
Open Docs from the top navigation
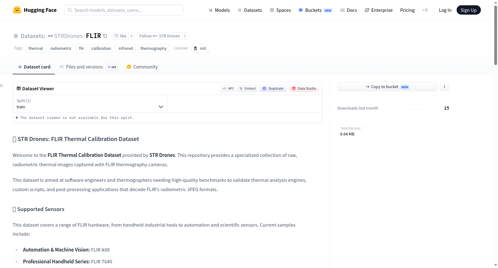coord(349,10)
